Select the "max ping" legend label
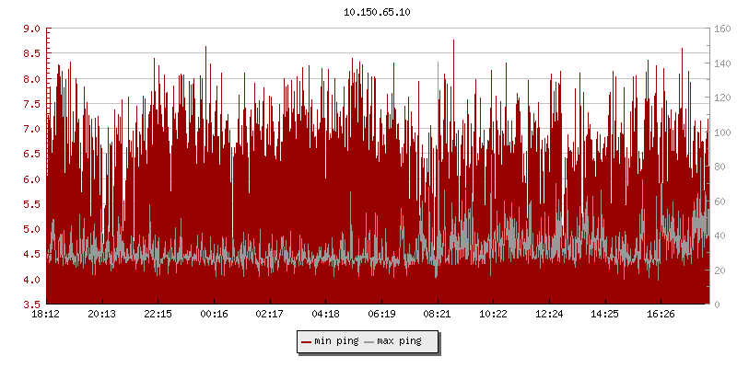 coord(399,341)
